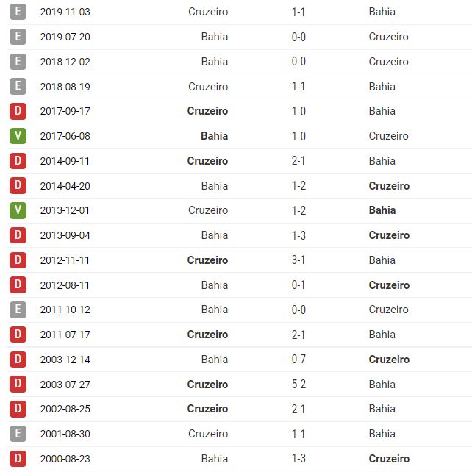Click the green V badge for 2017-06-08
472x472 pixels.
18,136
